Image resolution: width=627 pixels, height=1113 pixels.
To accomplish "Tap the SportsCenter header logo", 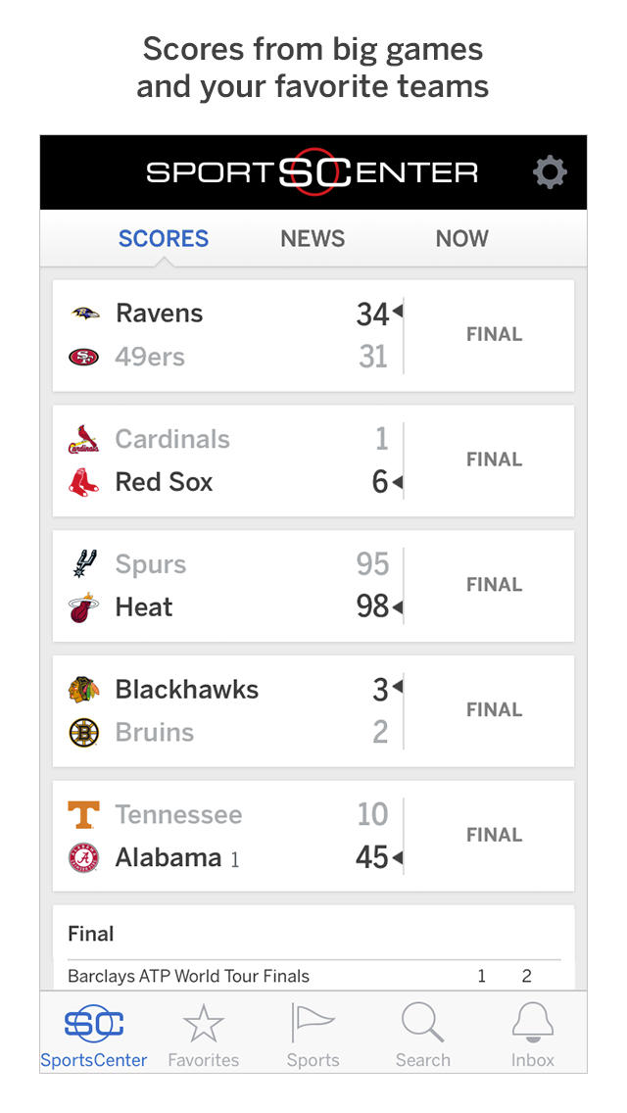I will [x=313, y=172].
